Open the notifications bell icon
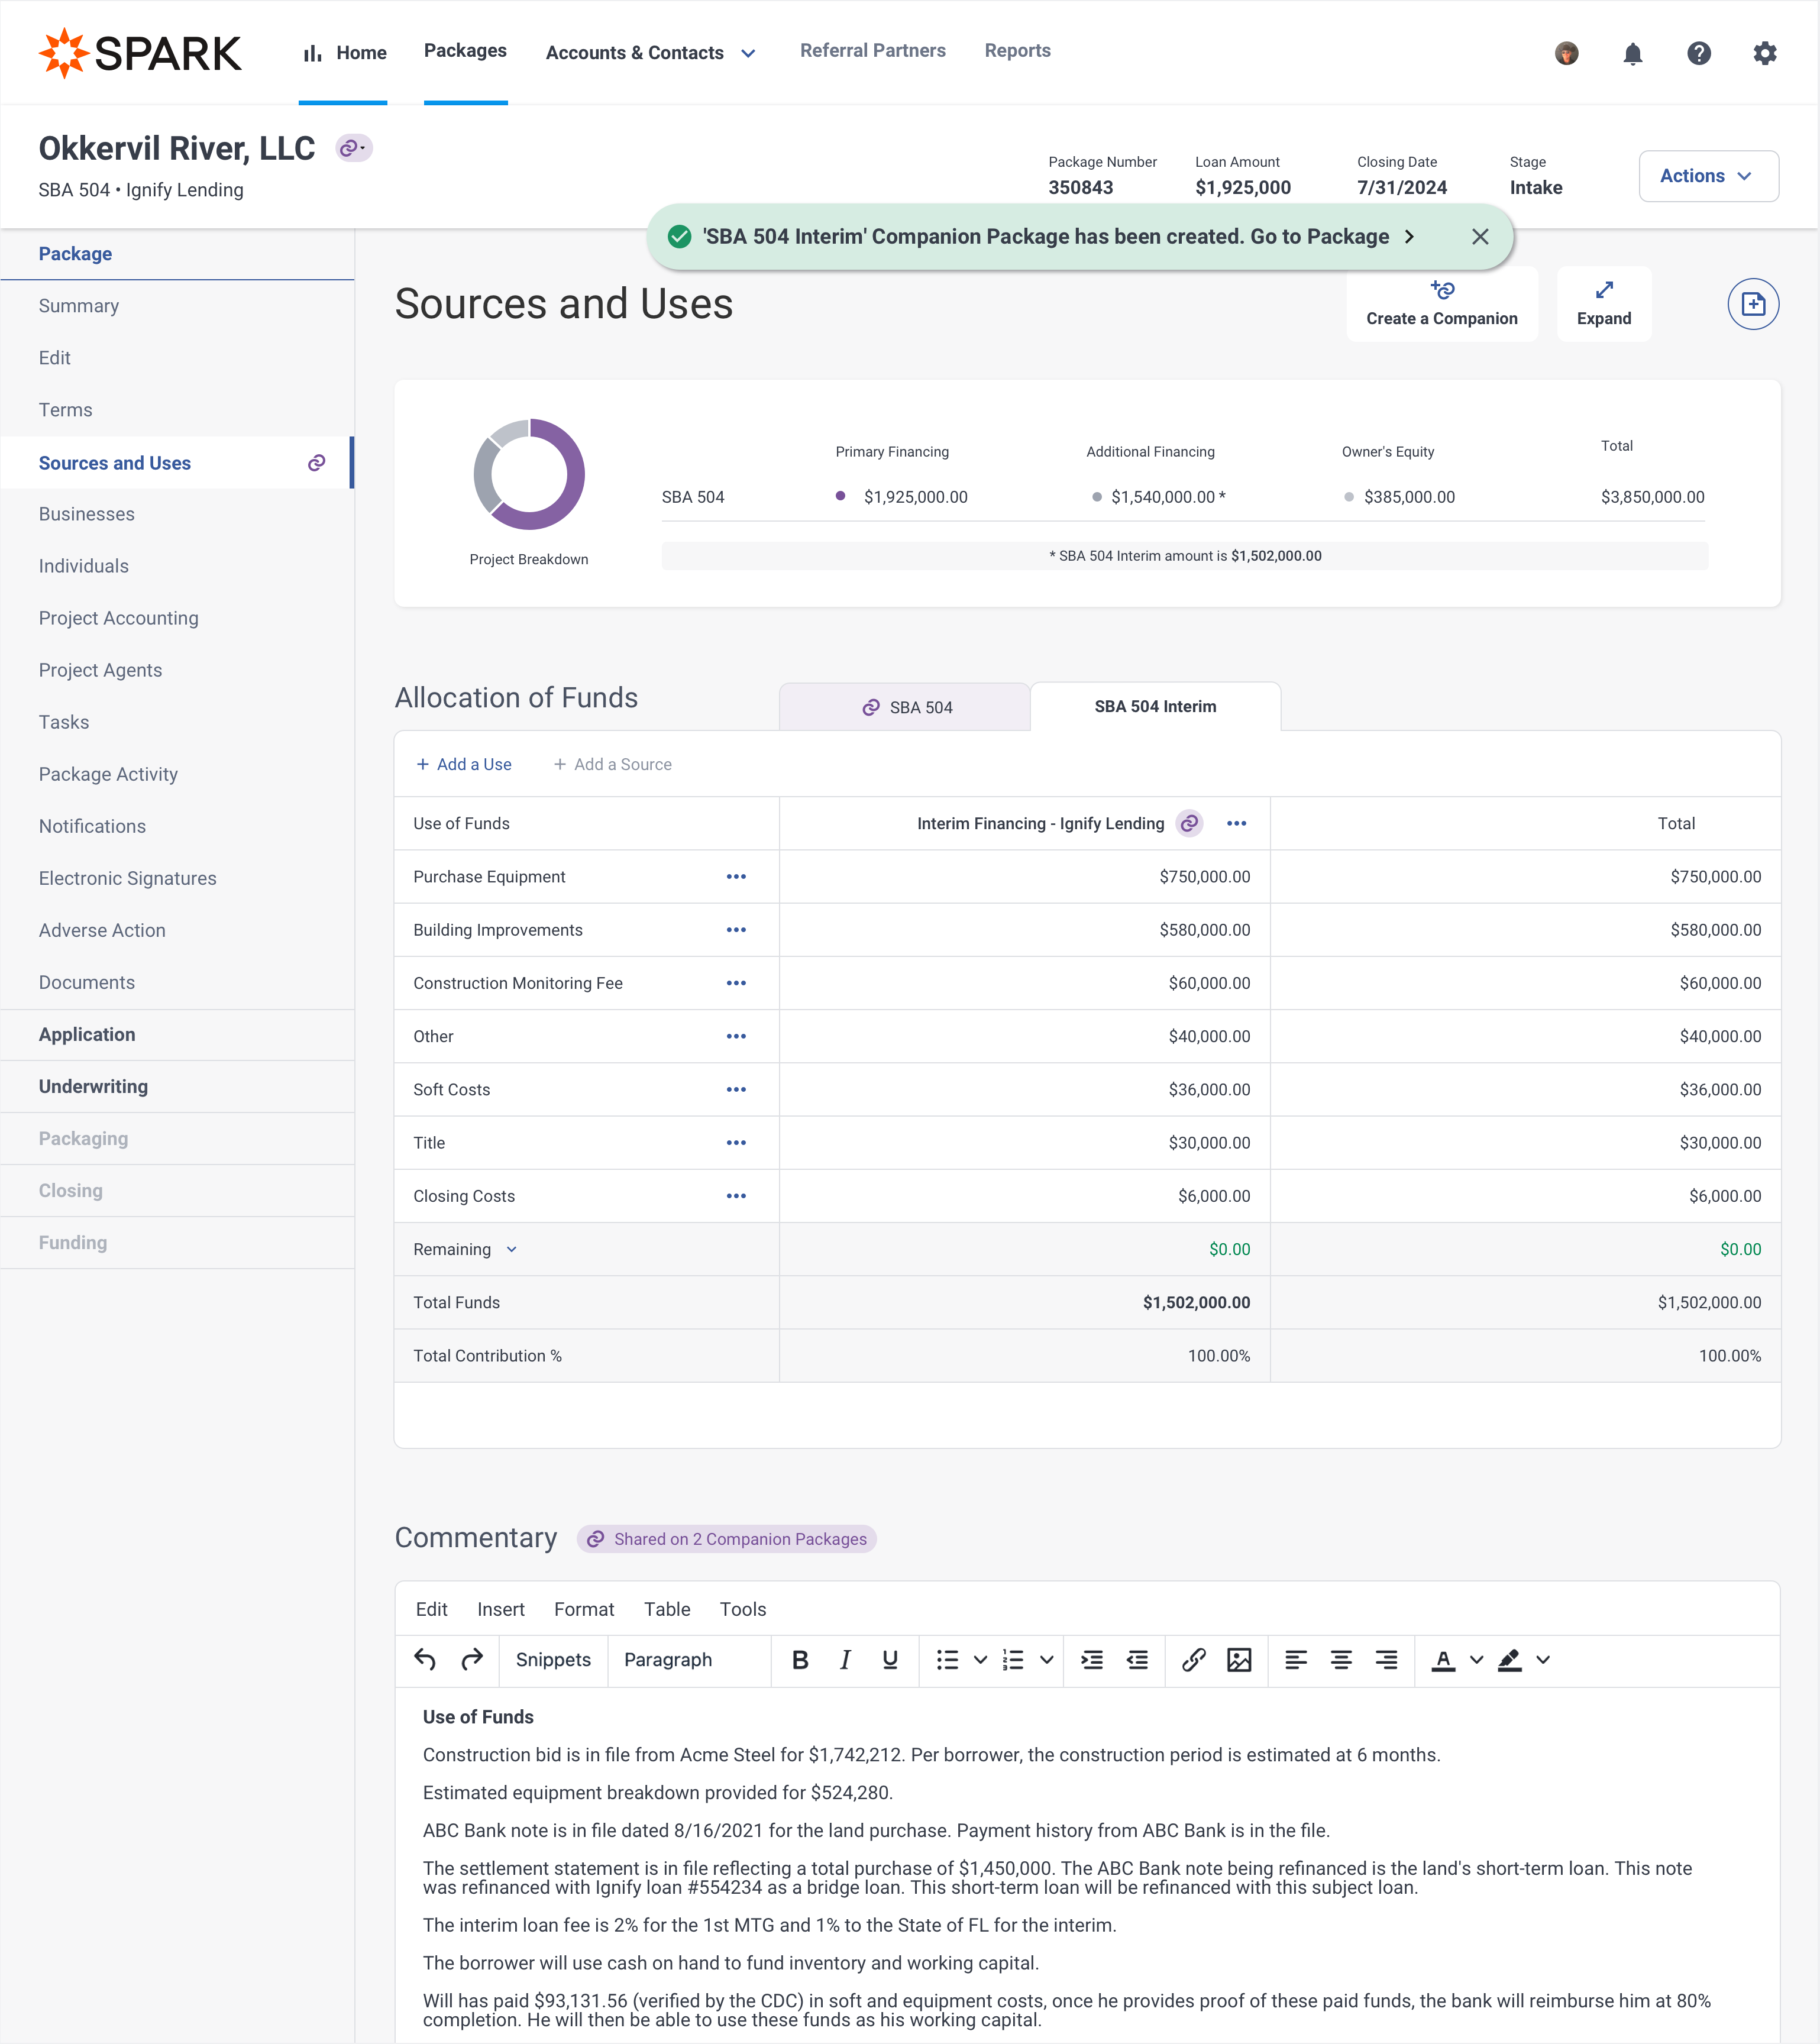Screen dimensions: 1820x2044 coord(1632,53)
